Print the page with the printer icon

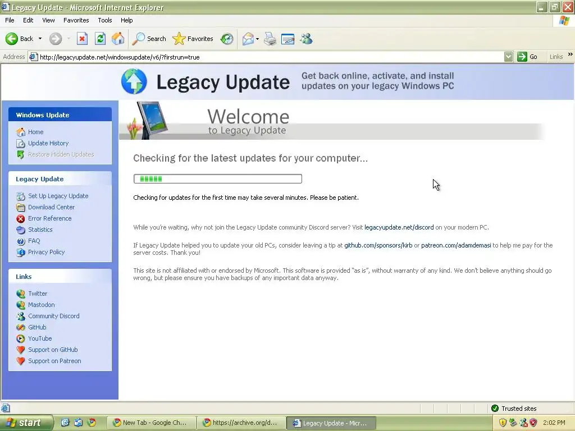[270, 39]
